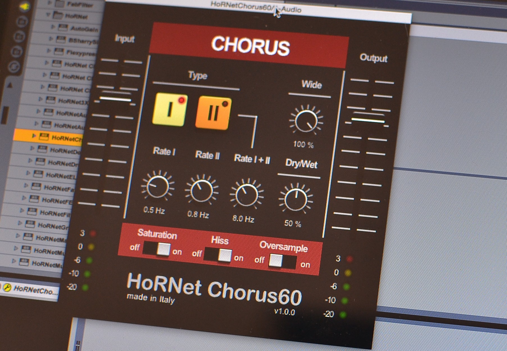Click the 100 % wide value
The height and width of the screenshot is (351, 507).
[303, 144]
